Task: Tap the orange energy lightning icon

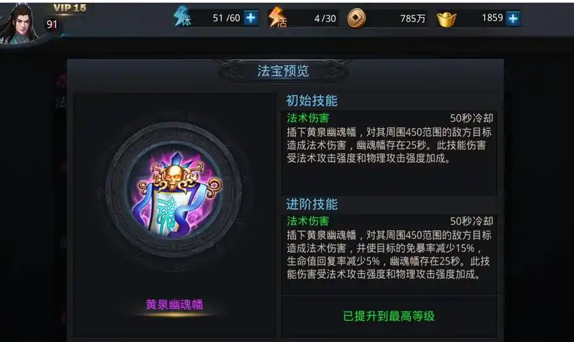Action: click(x=277, y=17)
